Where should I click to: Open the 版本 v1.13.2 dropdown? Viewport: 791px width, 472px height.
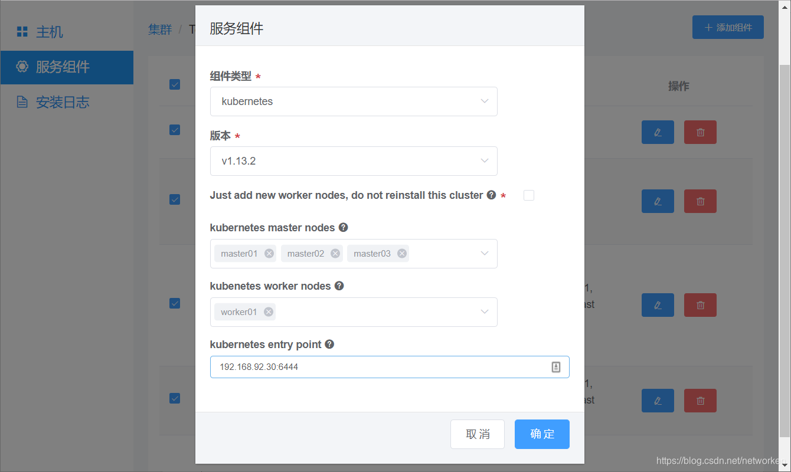[354, 161]
